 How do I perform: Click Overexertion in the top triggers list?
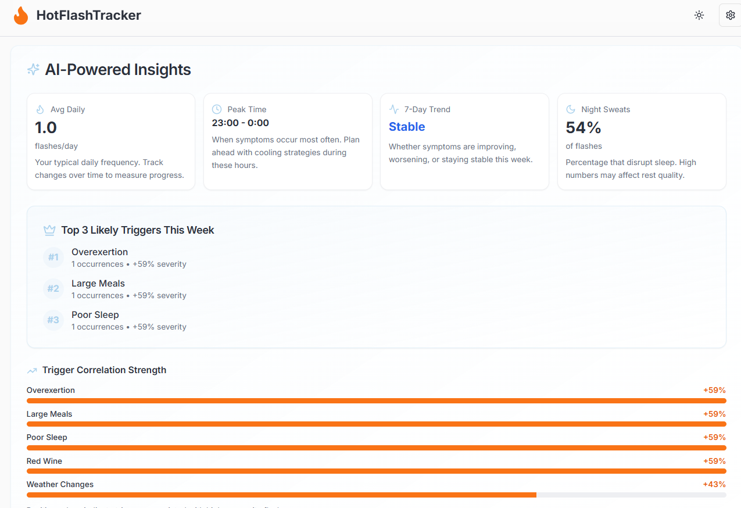click(x=99, y=252)
